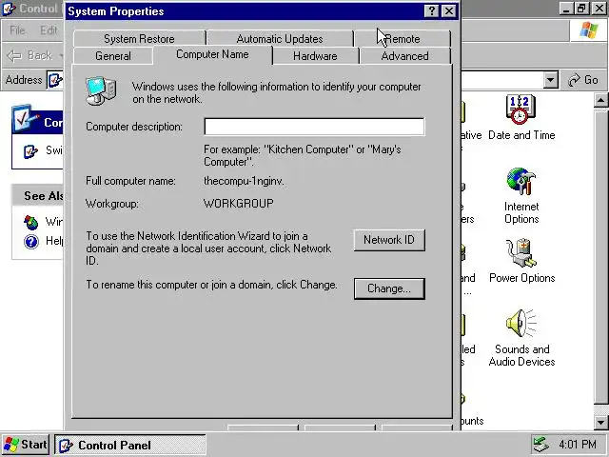Screen dimensions: 609x457
Task: Switch to the System Restore tab
Action: click(x=139, y=39)
